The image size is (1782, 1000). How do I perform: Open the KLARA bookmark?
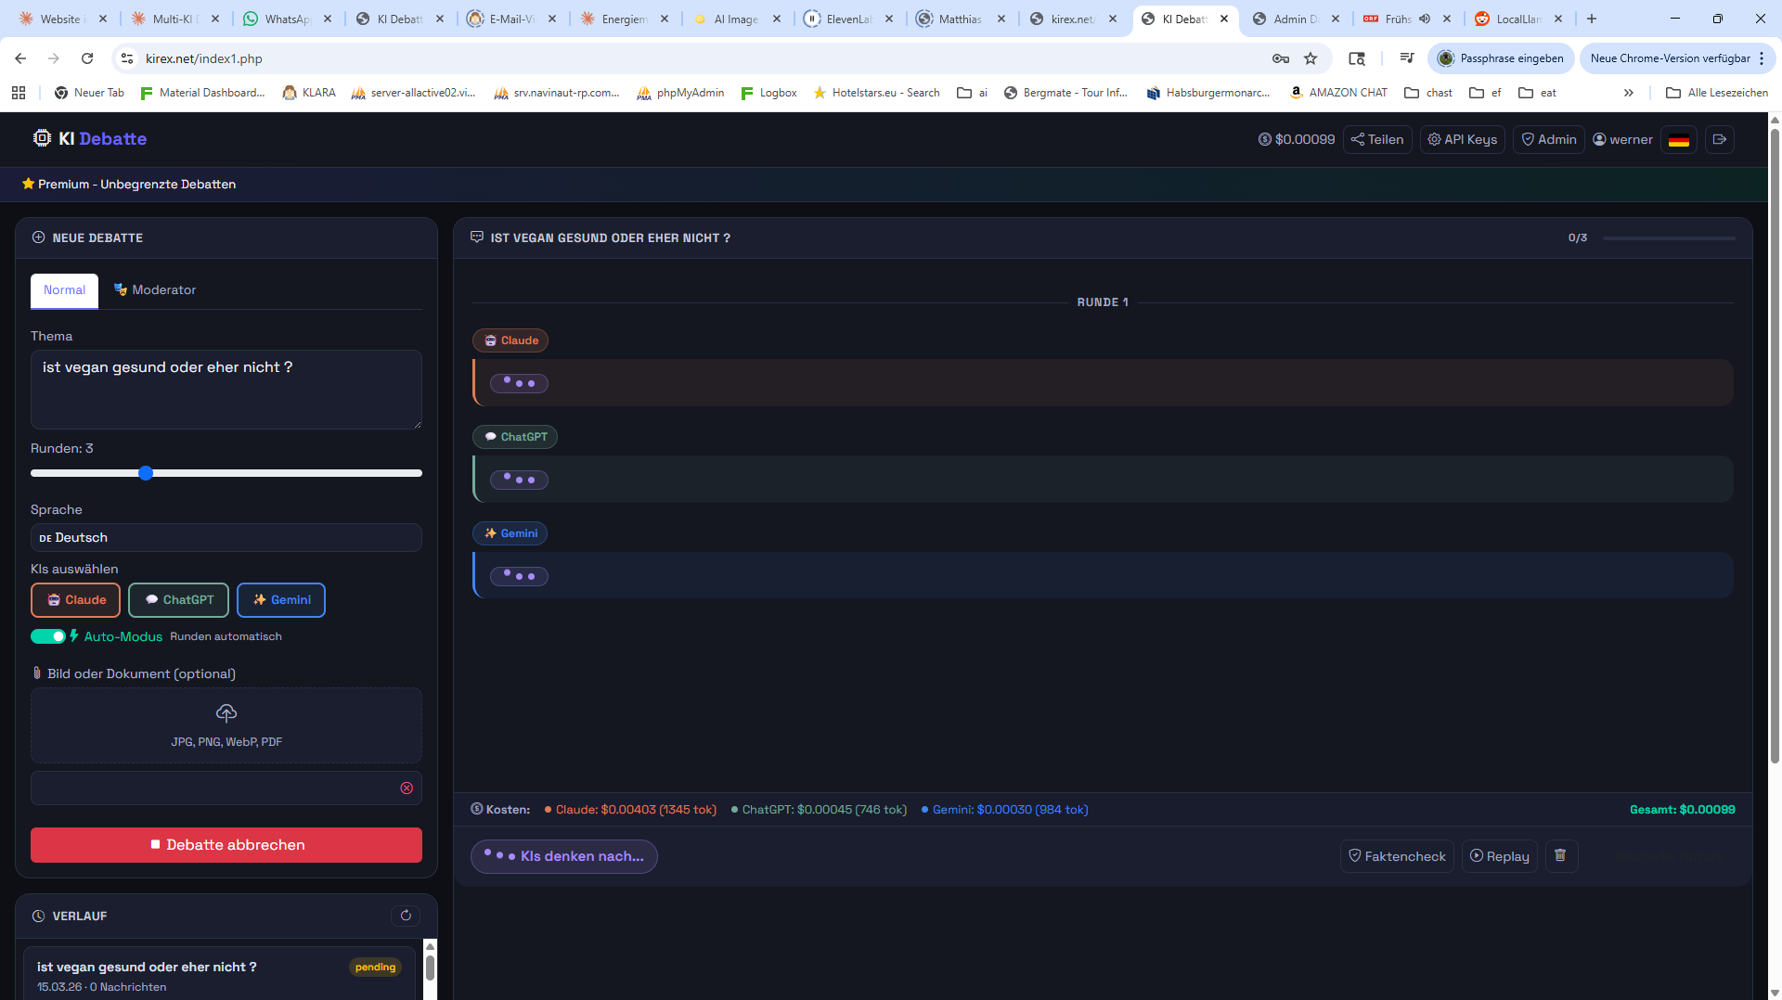click(309, 93)
